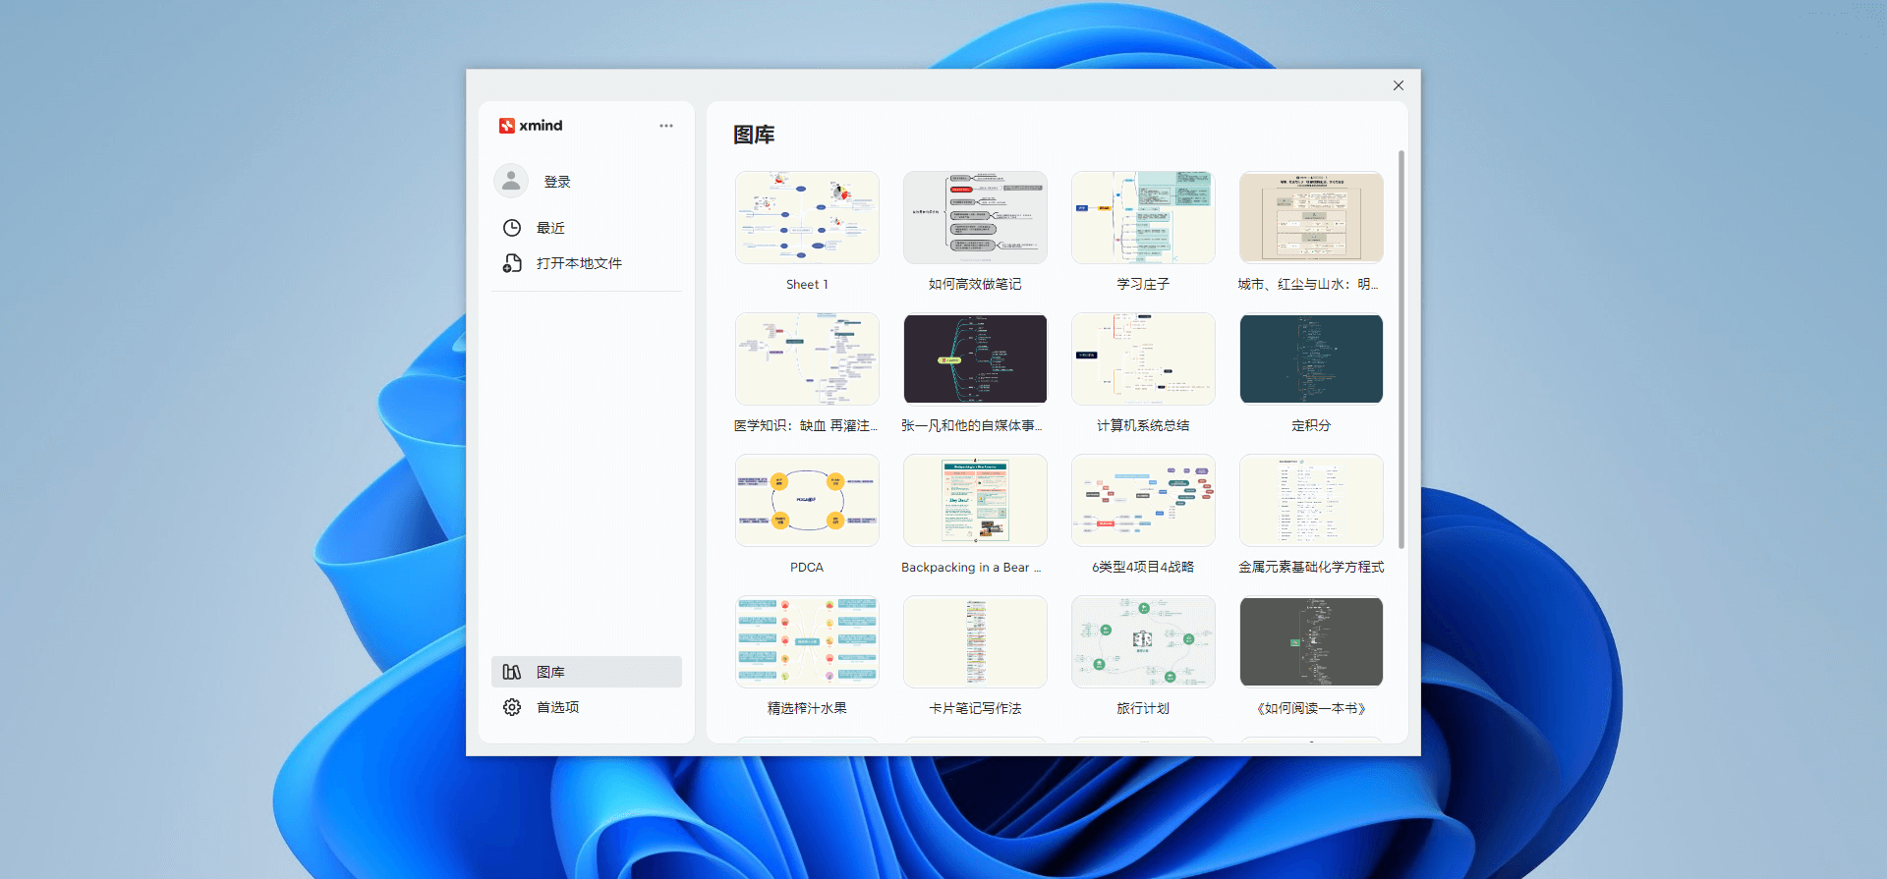Click the '旅行计划' caption text
The width and height of the screenshot is (1887, 879).
[x=1143, y=708]
